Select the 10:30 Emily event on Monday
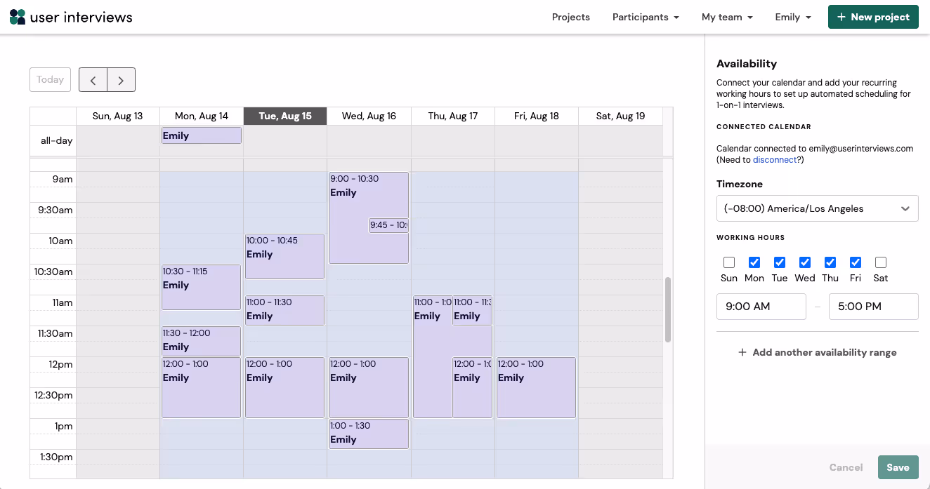 point(201,286)
